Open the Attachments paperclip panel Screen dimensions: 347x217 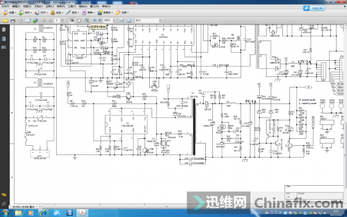tap(4, 203)
